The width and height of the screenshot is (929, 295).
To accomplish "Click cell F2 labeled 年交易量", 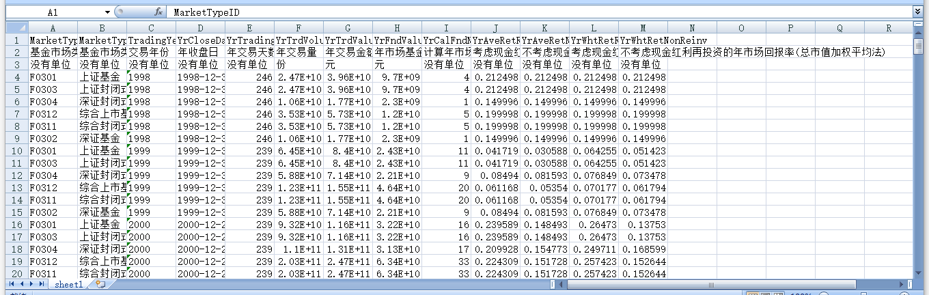I will point(299,53).
